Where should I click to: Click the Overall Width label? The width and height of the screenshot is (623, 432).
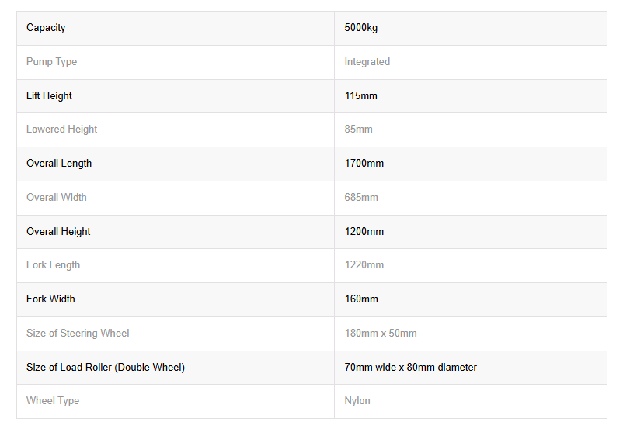(x=57, y=198)
